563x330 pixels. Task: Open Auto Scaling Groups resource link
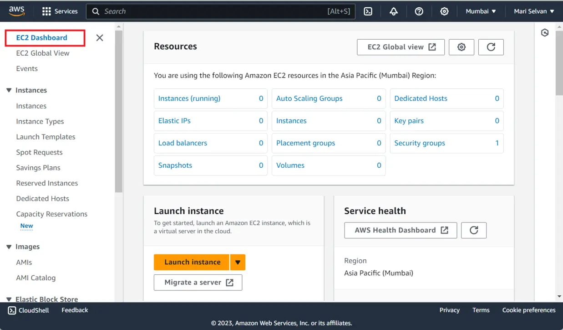(309, 98)
